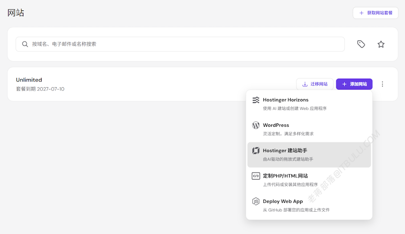The width and height of the screenshot is (405, 234).
Task: Click the 灵活定制，满足多样化需求 description
Action: pos(288,134)
